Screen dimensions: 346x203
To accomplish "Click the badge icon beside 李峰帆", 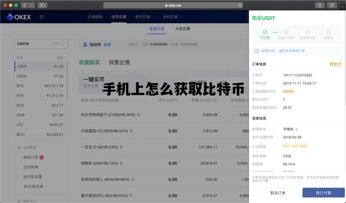I will 297,129.
